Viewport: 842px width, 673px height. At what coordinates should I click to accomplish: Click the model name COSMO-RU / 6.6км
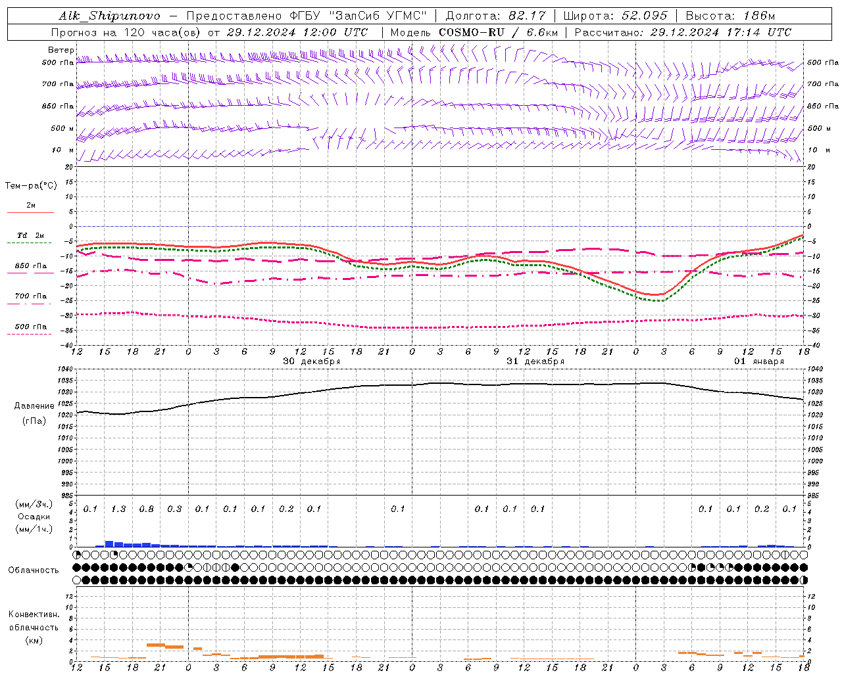click(x=498, y=32)
